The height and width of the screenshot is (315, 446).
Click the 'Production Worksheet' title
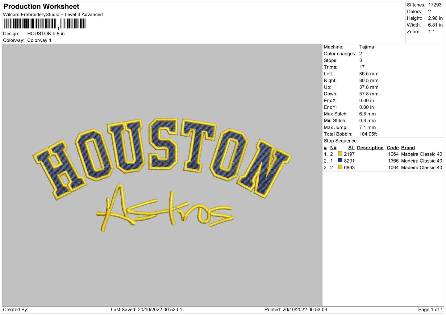pos(41,6)
